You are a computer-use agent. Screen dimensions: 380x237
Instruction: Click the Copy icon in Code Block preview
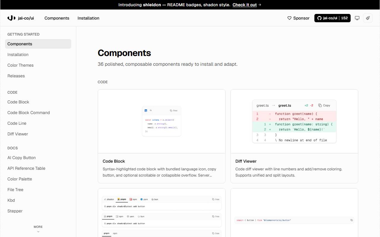[x=171, y=111]
